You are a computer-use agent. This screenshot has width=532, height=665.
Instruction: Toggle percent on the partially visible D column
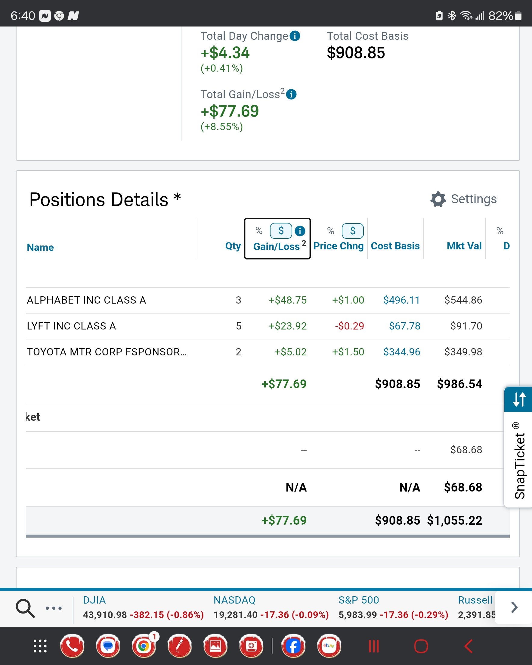500,231
